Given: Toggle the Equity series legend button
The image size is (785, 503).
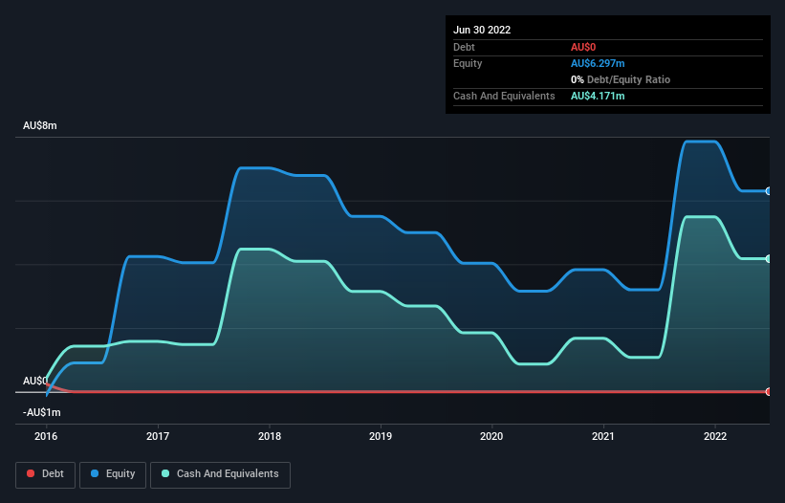Looking at the screenshot, I should point(113,474).
